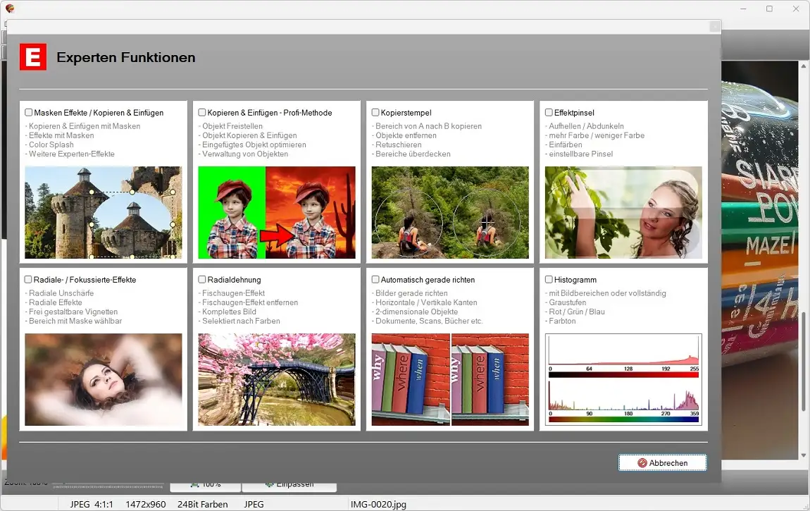
Task: Check Radiale- / Fokussierte-Effekte
Action: click(x=28, y=279)
